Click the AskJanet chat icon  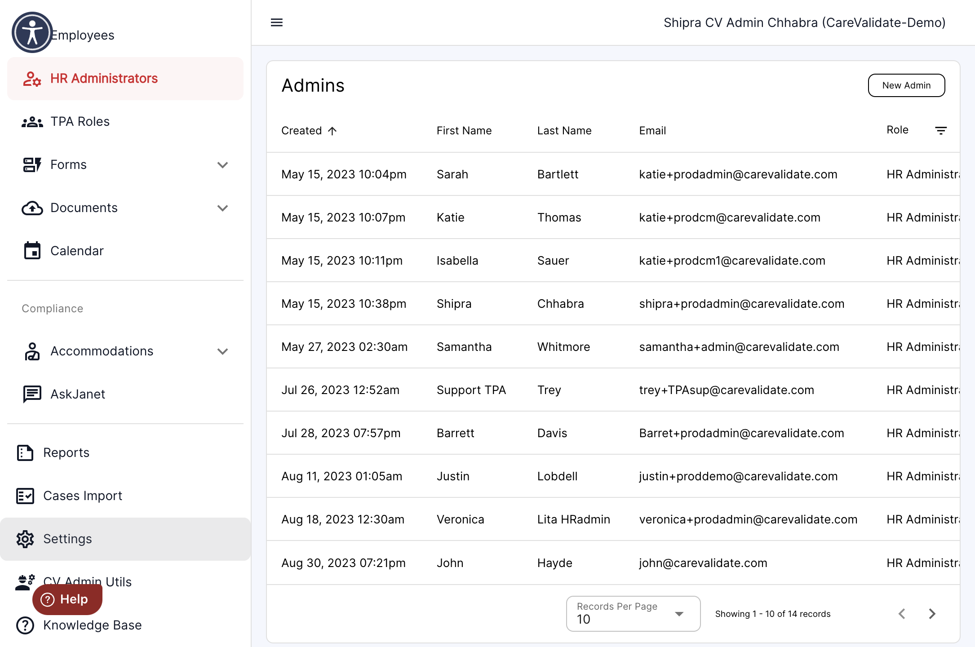[32, 394]
